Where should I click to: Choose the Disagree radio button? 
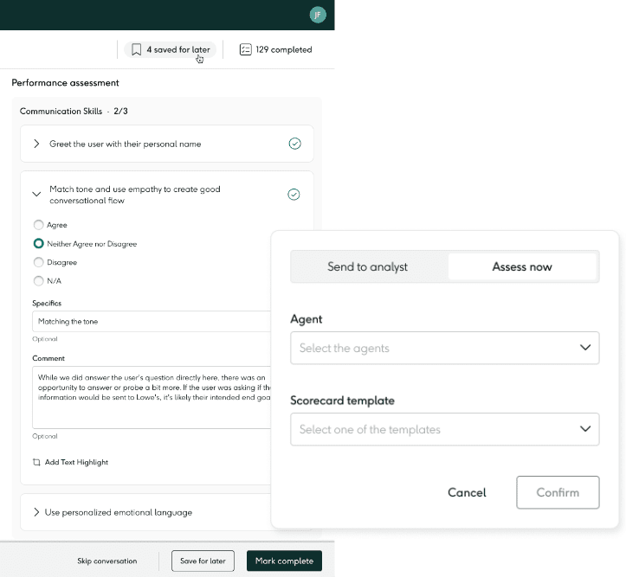coord(38,262)
